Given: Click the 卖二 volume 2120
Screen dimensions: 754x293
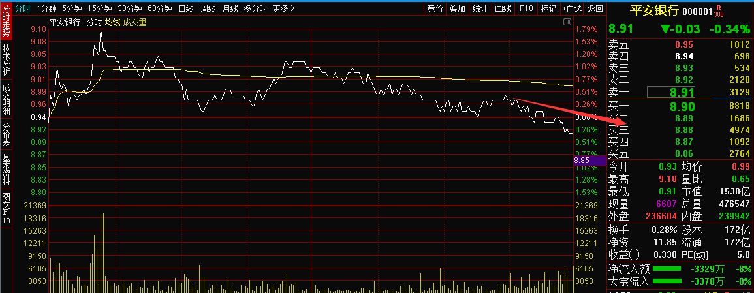Looking at the screenshot, I should click(739, 80).
